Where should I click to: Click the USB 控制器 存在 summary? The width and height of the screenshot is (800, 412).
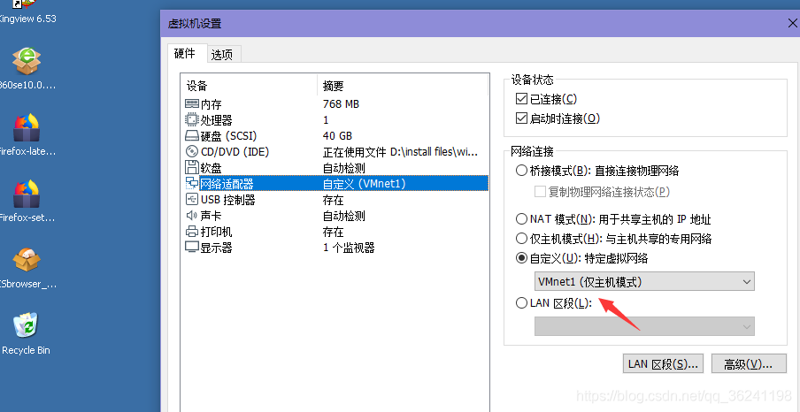click(333, 200)
